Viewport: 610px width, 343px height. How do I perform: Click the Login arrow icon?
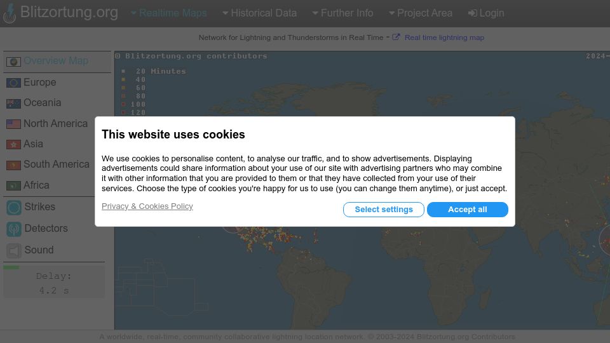click(x=472, y=13)
